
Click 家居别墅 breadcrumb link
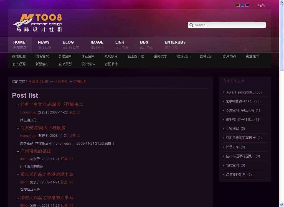coord(80,82)
